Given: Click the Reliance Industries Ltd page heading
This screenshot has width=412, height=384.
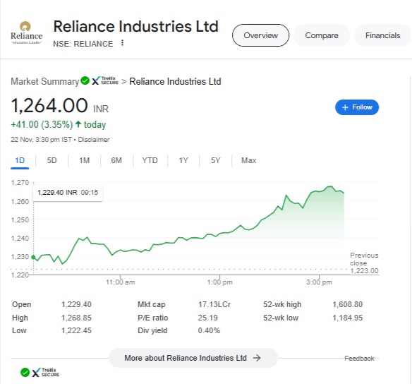Looking at the screenshot, I should pos(136,26).
